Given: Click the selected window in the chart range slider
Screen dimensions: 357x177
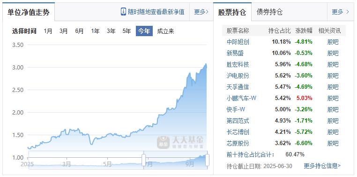Looking at the screenshot, I should pyautogui.click(x=176, y=160).
